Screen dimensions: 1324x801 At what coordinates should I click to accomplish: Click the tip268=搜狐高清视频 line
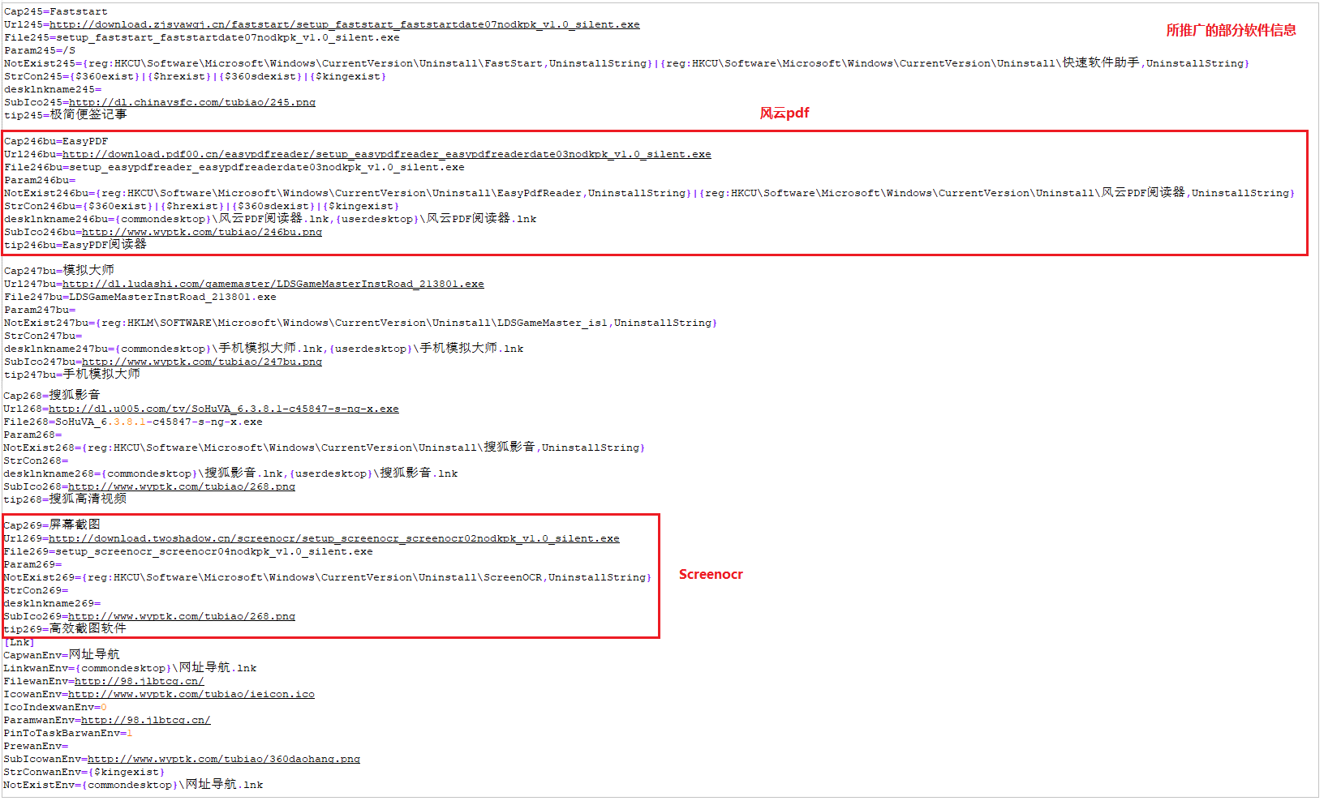click(x=65, y=499)
